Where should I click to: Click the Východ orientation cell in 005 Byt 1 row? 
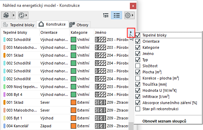[47, 118]
